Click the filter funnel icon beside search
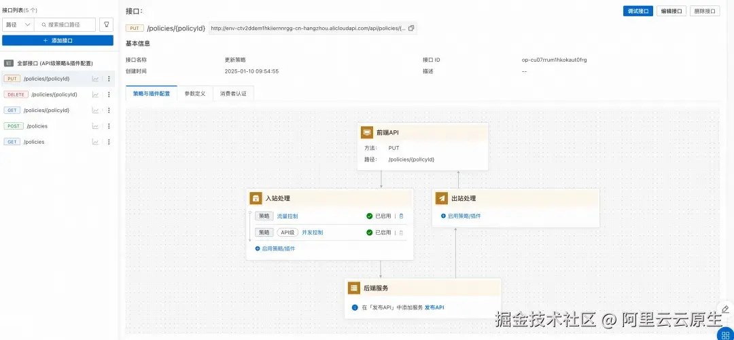The image size is (734, 340). [x=106, y=24]
